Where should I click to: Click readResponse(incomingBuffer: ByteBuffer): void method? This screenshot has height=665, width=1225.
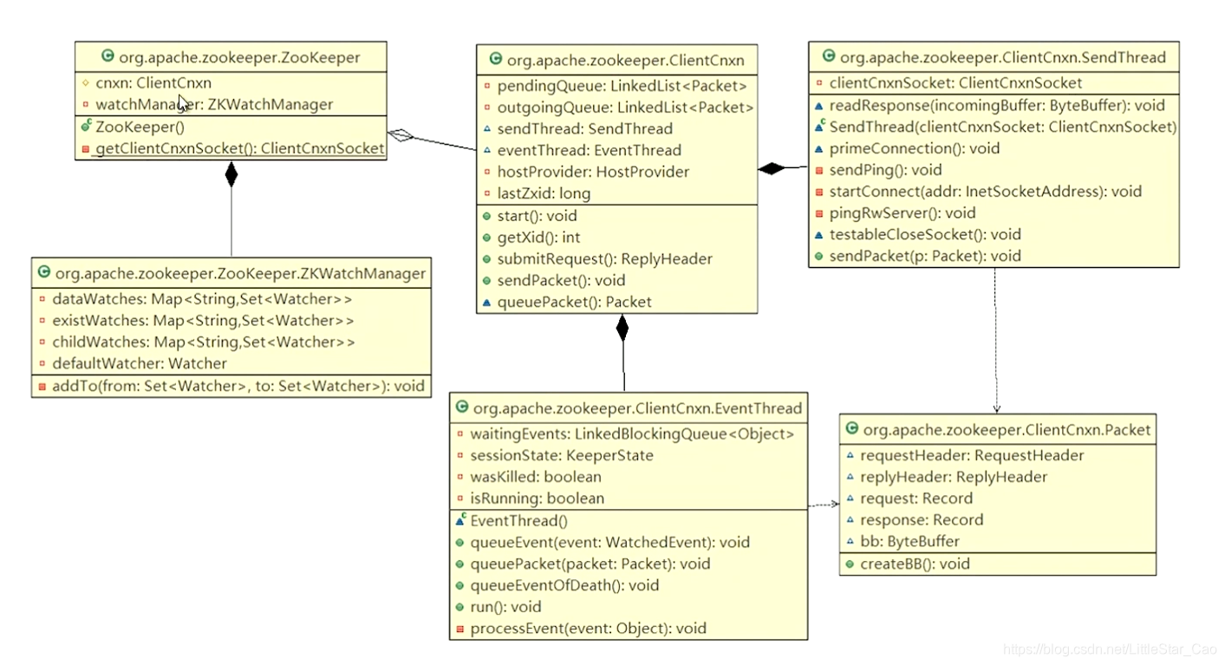point(997,106)
